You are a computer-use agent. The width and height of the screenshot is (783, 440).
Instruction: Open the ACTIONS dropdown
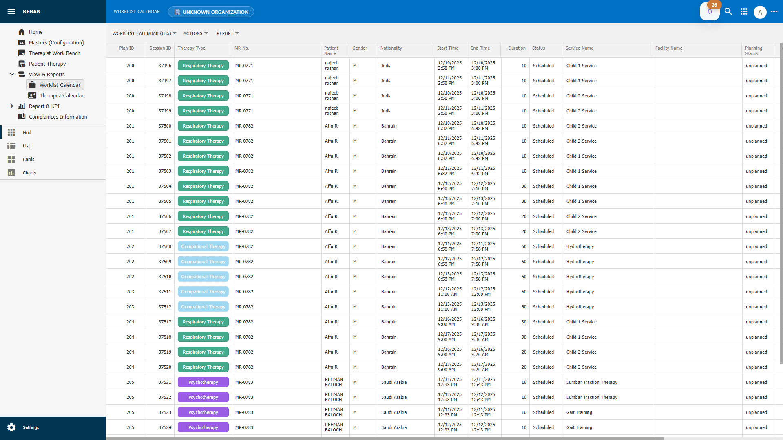click(x=195, y=33)
